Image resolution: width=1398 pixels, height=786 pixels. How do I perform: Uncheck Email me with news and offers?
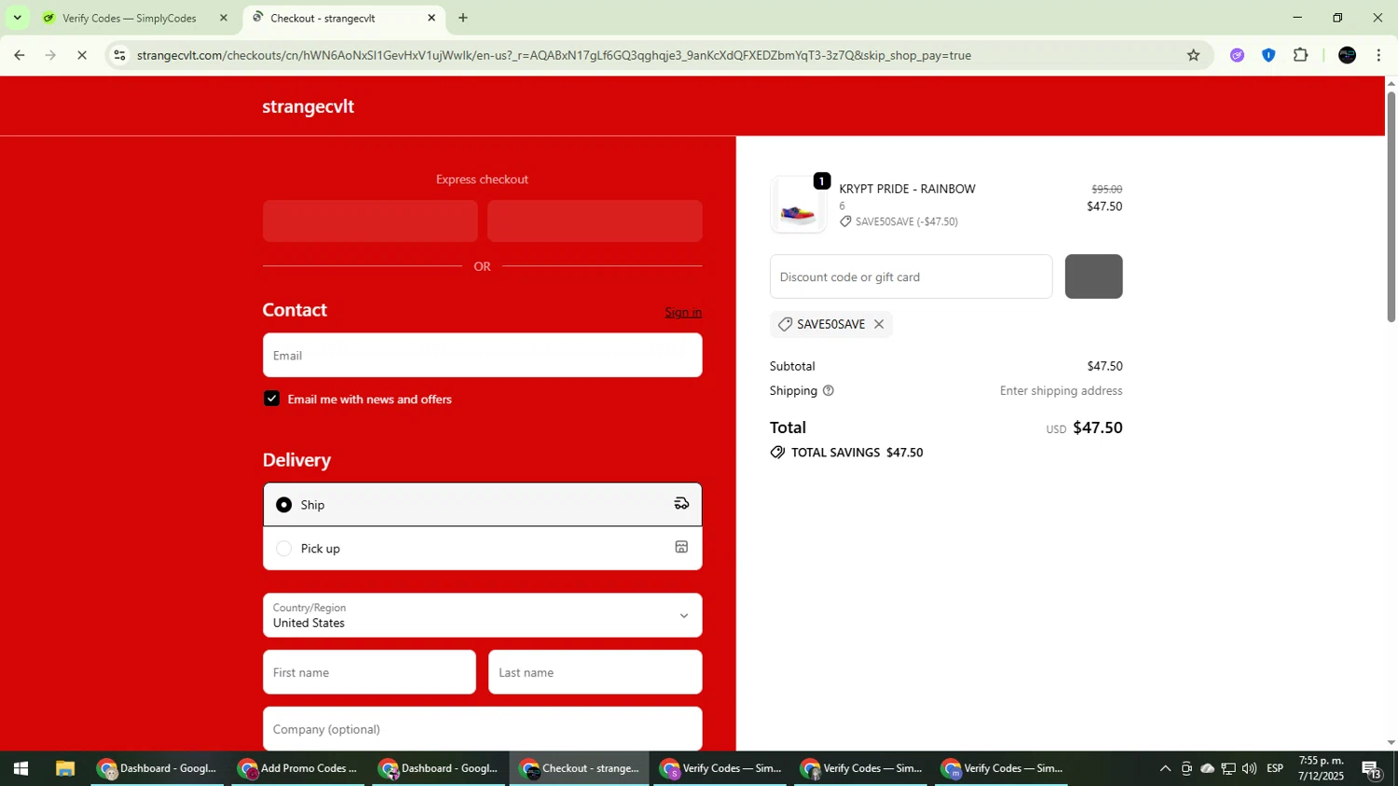click(x=271, y=399)
